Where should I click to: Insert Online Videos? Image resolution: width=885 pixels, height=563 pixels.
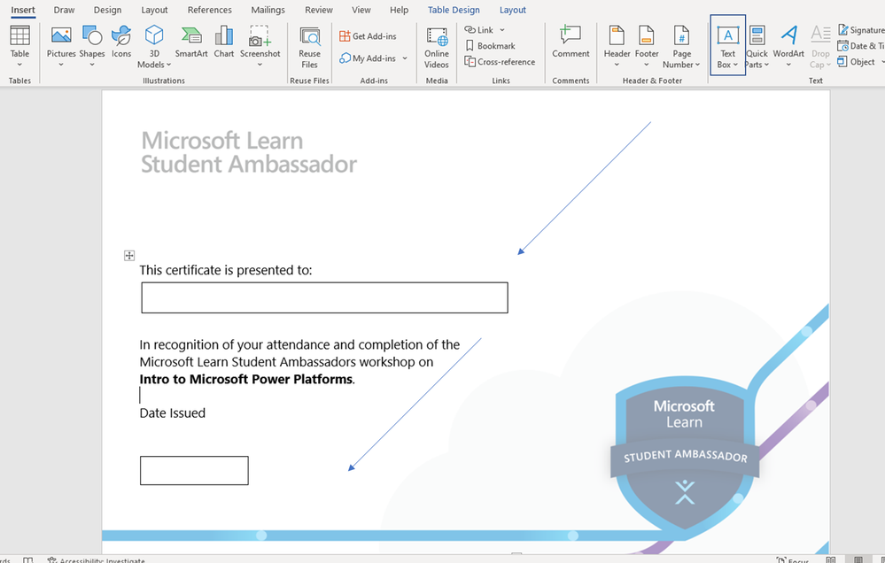click(436, 48)
